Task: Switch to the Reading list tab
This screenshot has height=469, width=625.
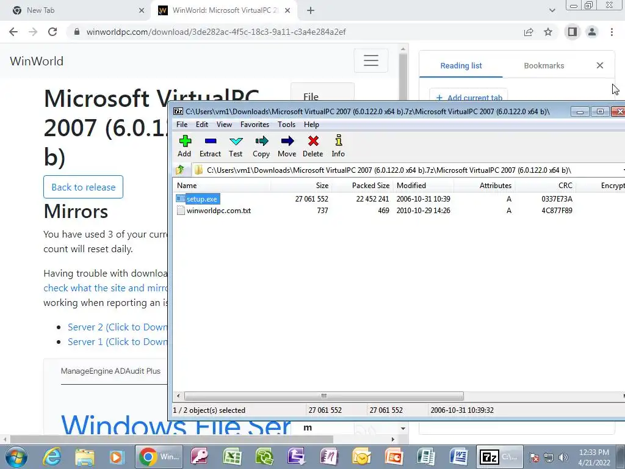Action: pos(461,66)
